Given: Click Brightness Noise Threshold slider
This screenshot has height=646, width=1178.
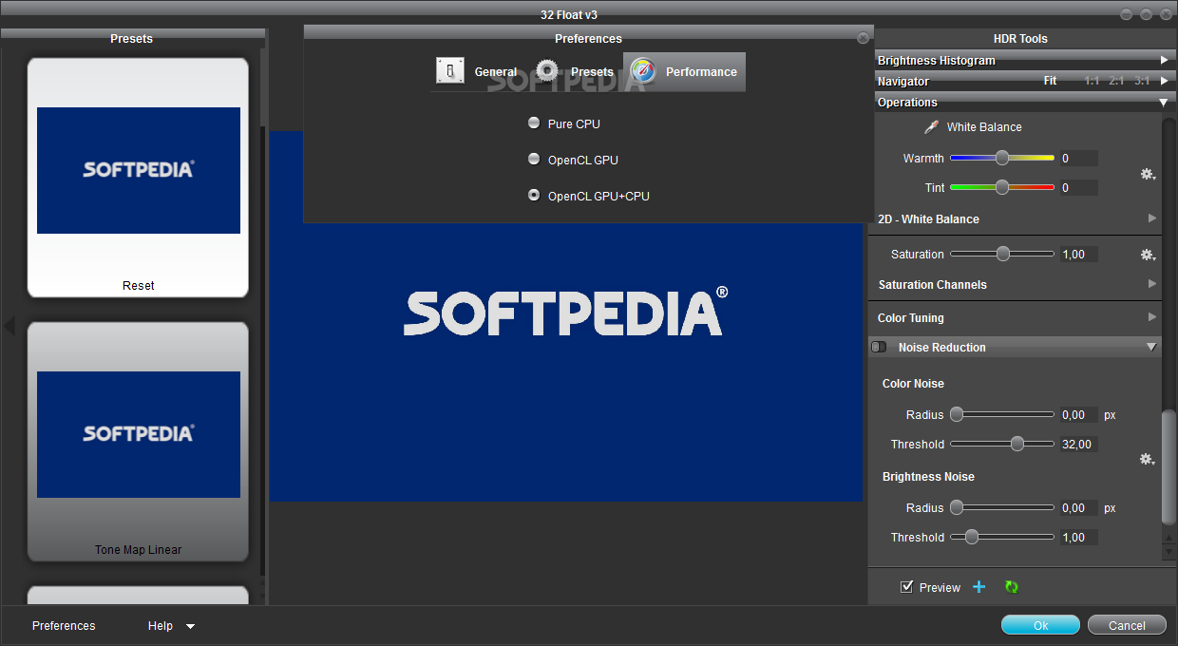Looking at the screenshot, I should click(x=1002, y=538).
